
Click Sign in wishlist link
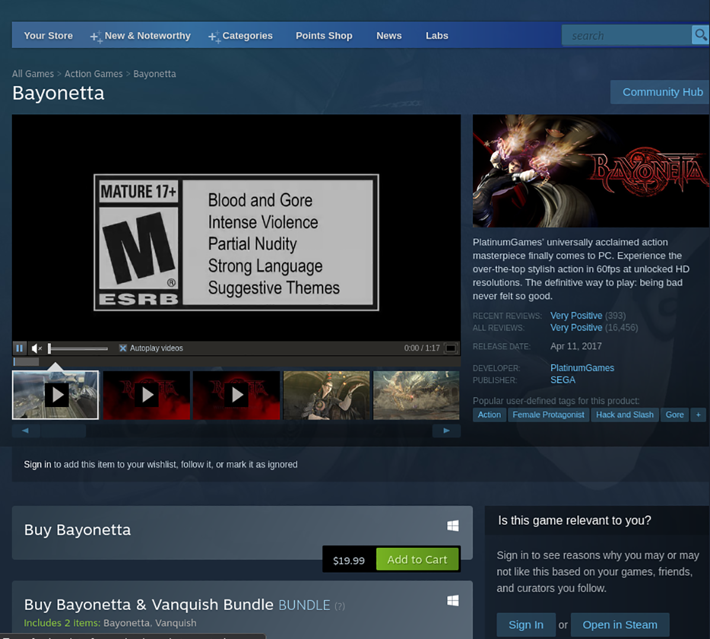tap(37, 464)
